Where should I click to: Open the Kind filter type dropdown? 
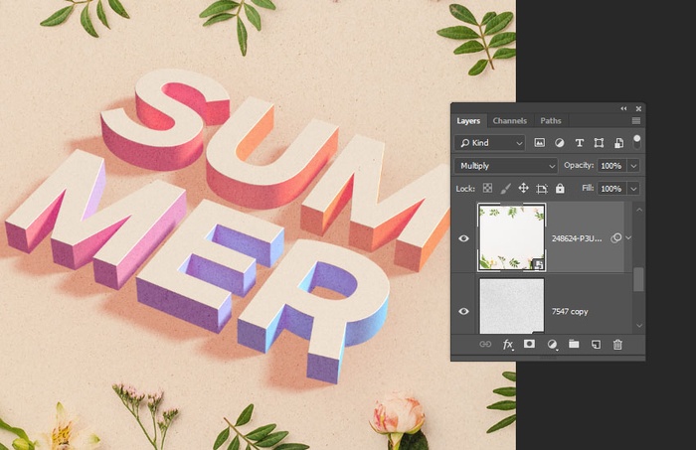(490, 143)
